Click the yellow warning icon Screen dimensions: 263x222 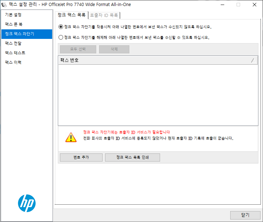coord(71,137)
